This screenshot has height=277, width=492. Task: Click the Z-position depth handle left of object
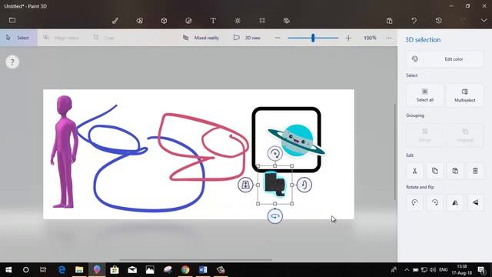point(246,185)
